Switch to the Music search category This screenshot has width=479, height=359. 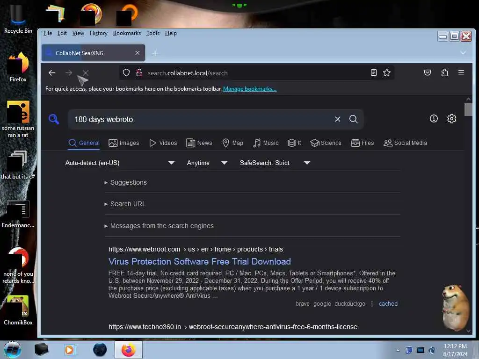pos(266,143)
